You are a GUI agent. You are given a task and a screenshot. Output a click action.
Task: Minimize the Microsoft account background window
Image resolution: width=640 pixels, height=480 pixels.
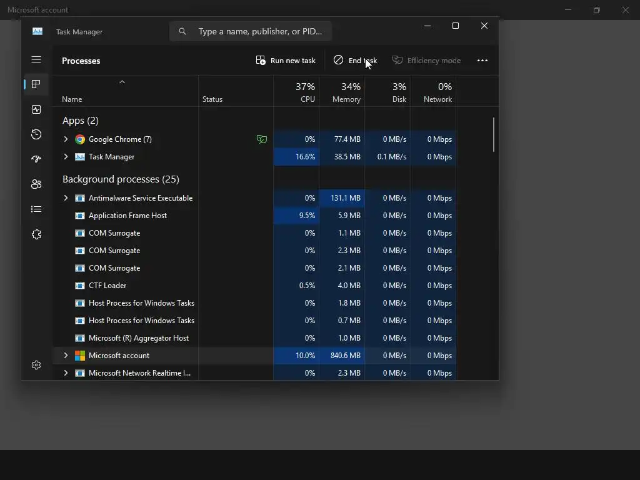coord(567,10)
